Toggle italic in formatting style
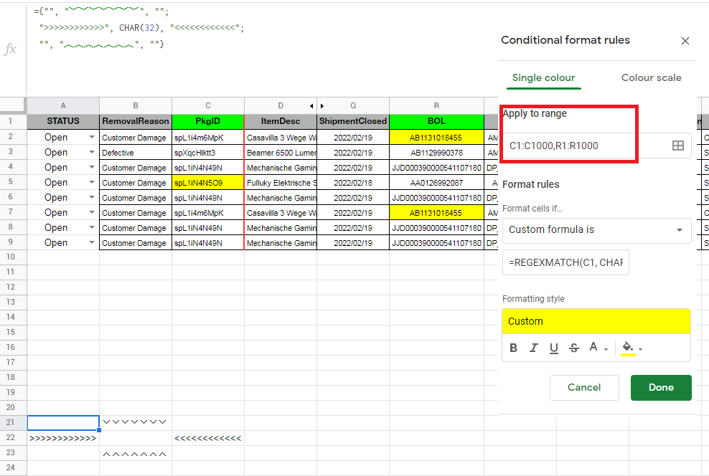 [x=534, y=348]
